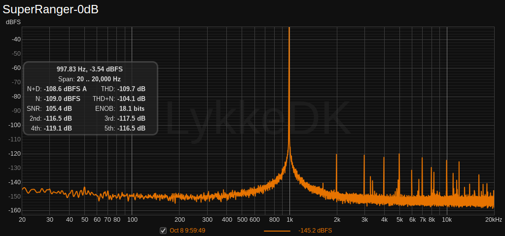Viewport: 505px width, 236px height.
Task: Click the 20kHz frequency axis label
Action: click(x=494, y=220)
